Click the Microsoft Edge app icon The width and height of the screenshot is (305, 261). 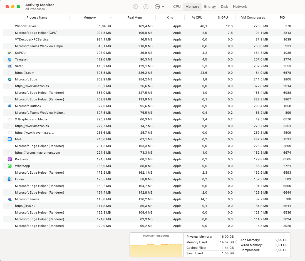coord(10,79)
